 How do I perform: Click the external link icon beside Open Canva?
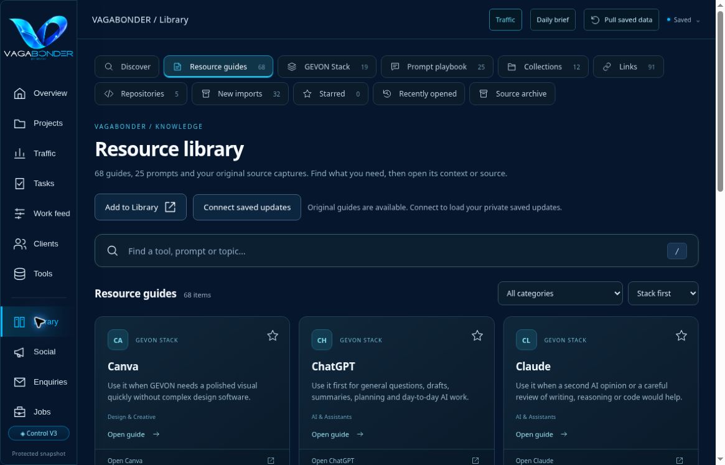coord(271,461)
